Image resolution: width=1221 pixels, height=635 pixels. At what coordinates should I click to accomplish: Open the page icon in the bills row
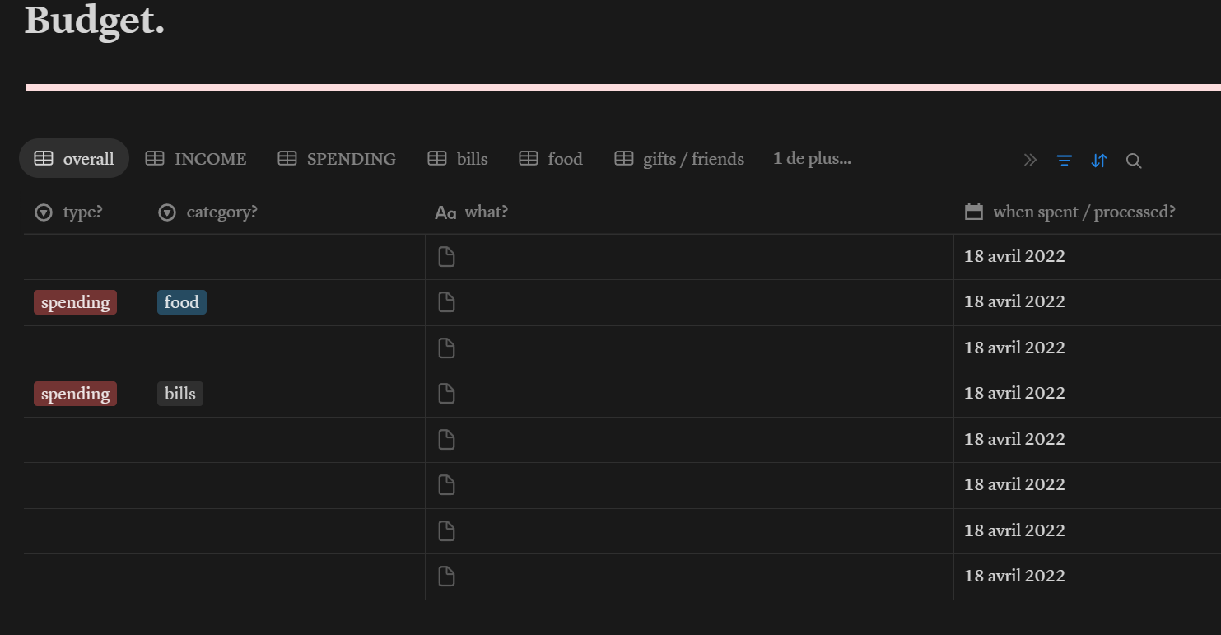tap(446, 394)
